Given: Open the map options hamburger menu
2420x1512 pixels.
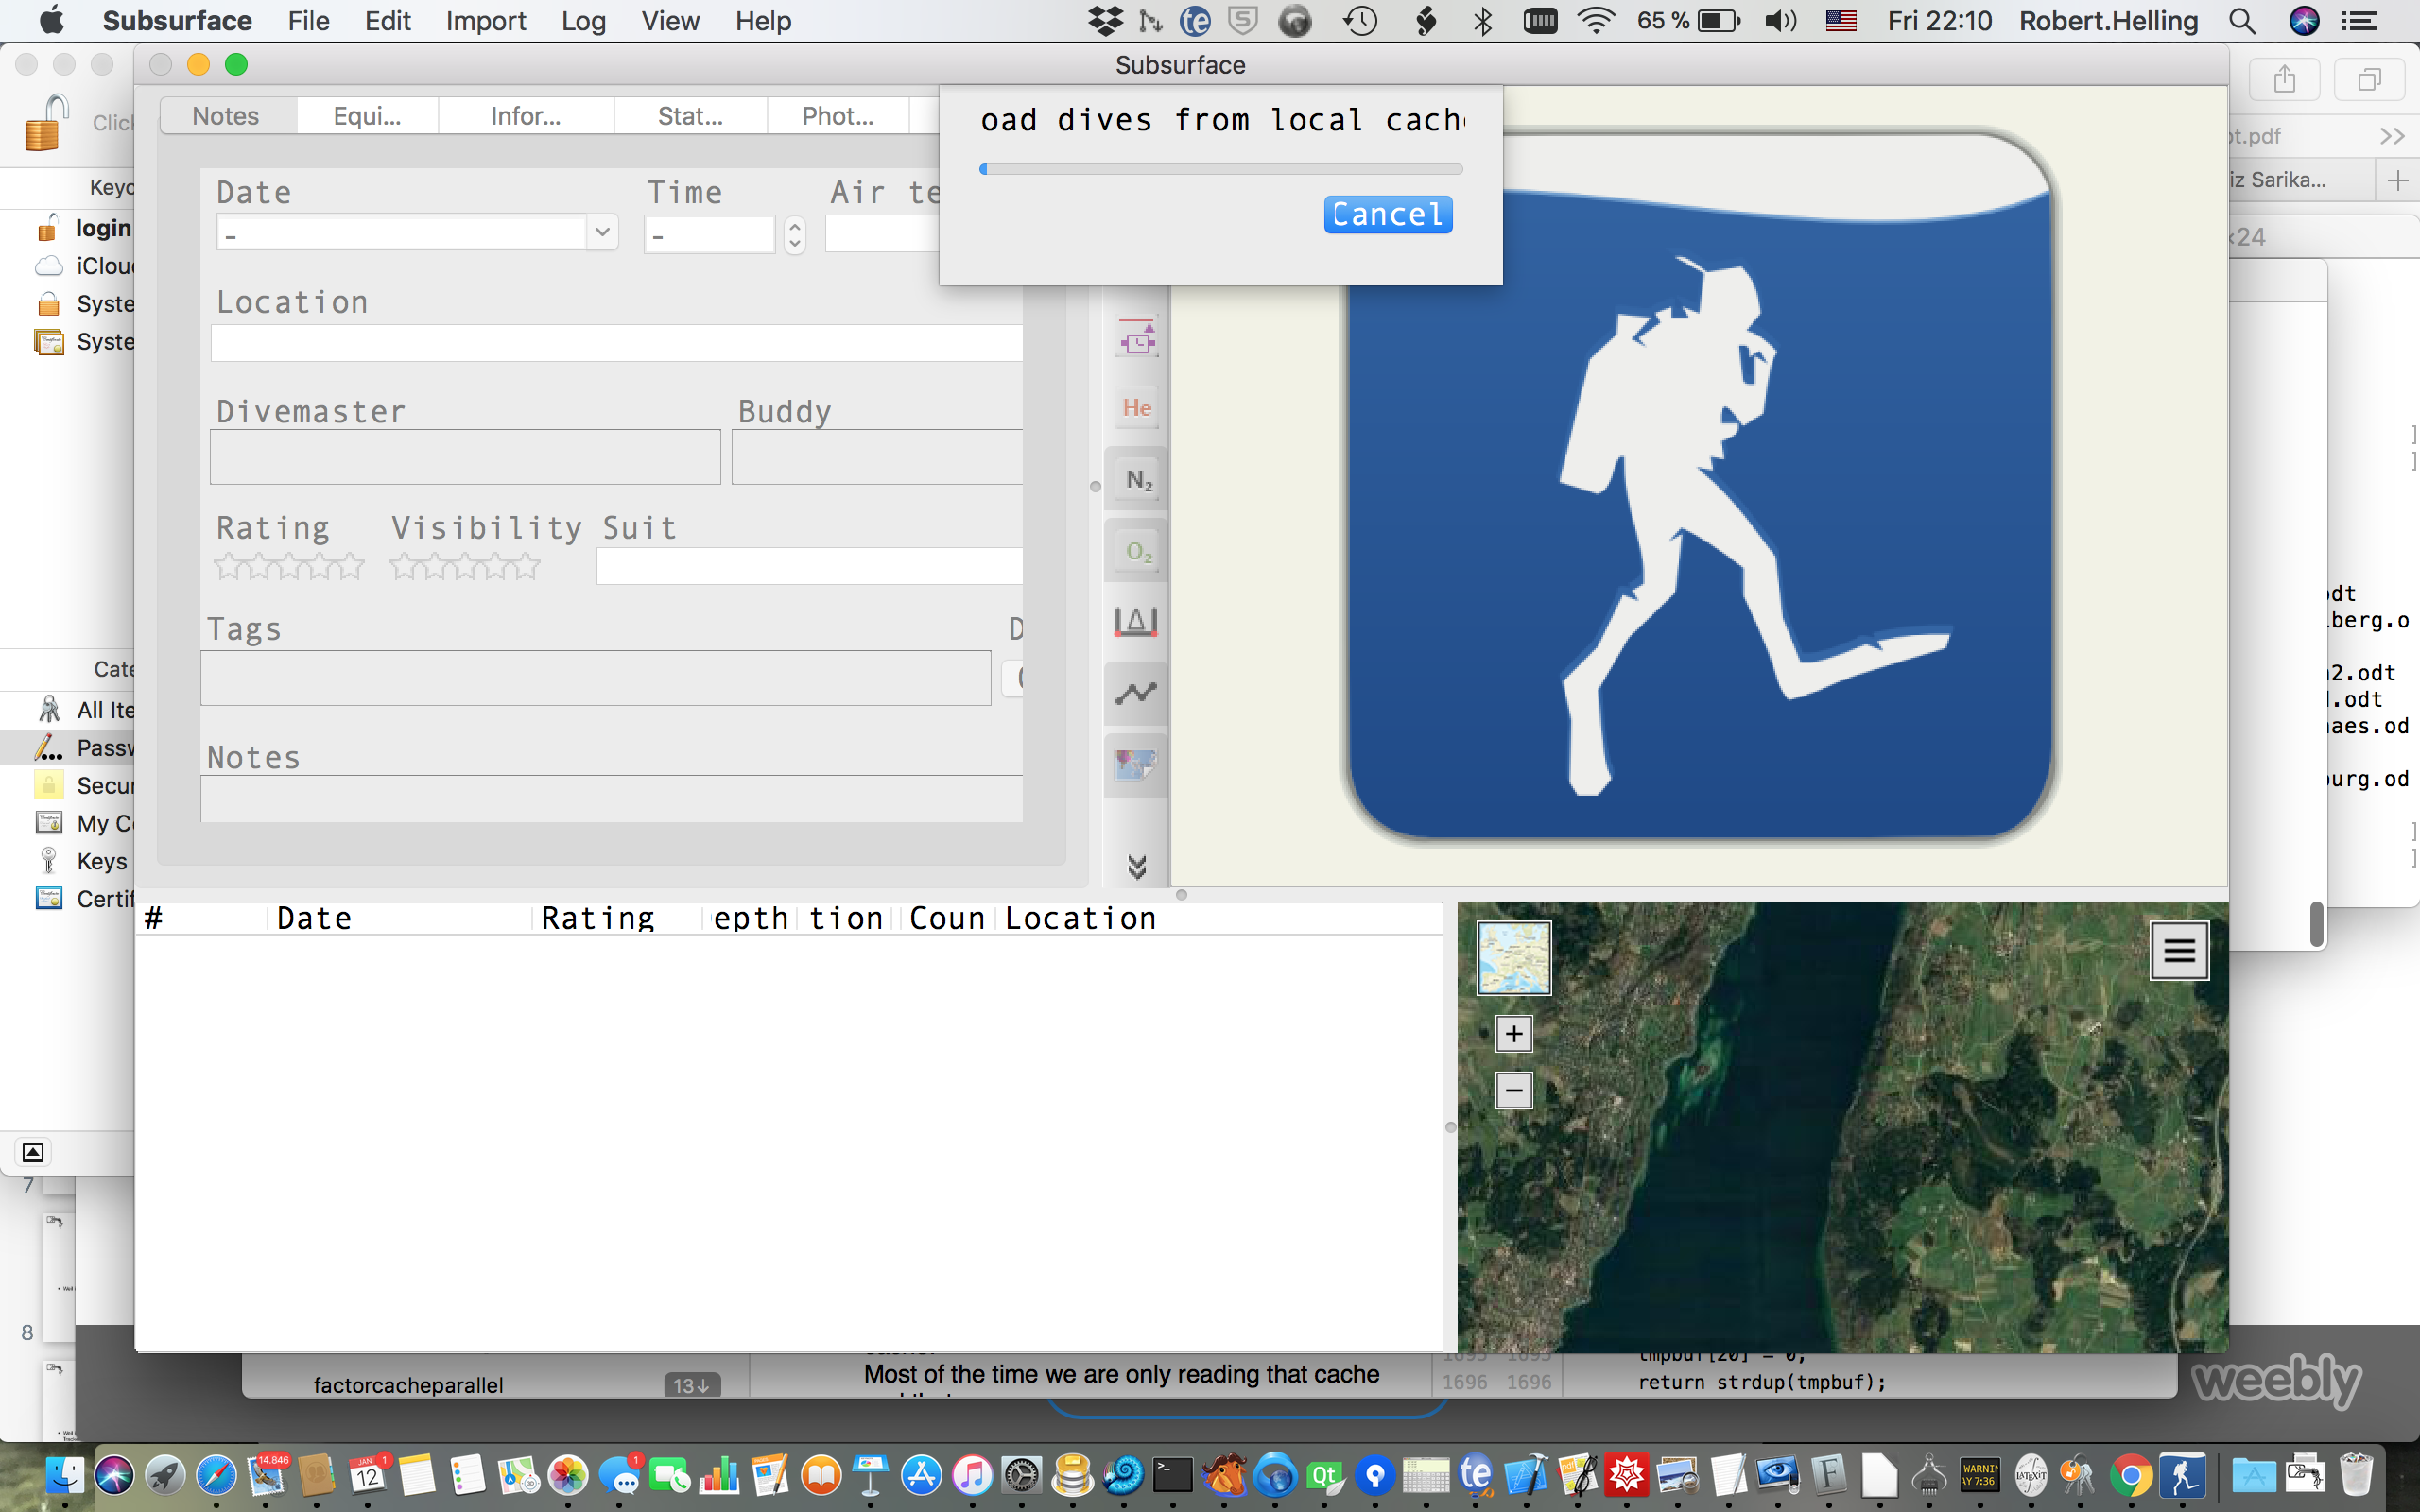Looking at the screenshot, I should click(2180, 950).
